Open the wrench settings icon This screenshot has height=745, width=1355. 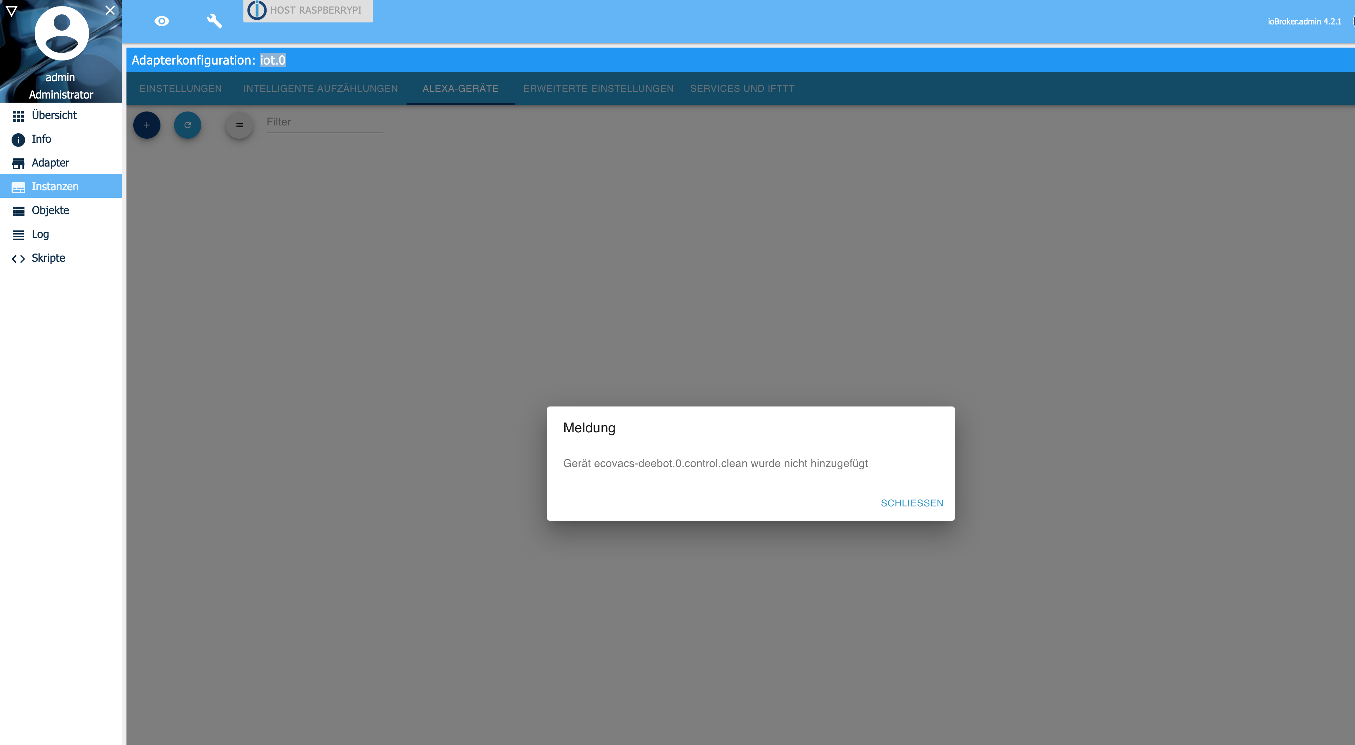[x=214, y=21]
